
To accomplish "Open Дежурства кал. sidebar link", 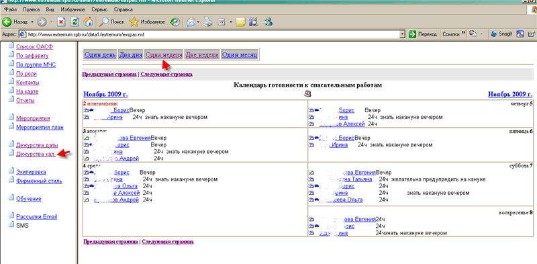I will [x=36, y=154].
